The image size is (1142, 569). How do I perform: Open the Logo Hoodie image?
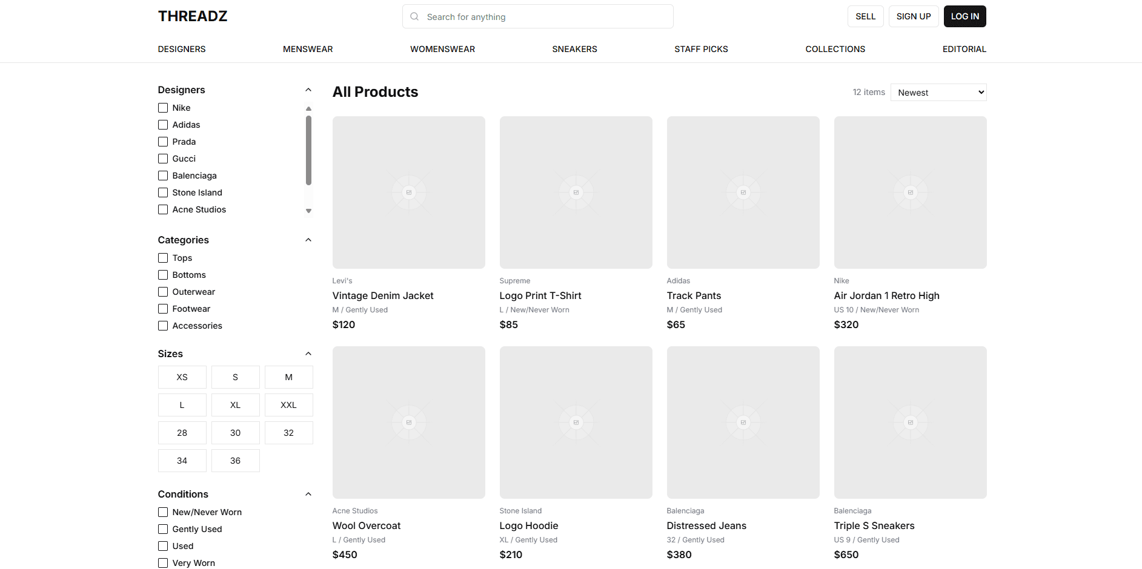tap(576, 423)
